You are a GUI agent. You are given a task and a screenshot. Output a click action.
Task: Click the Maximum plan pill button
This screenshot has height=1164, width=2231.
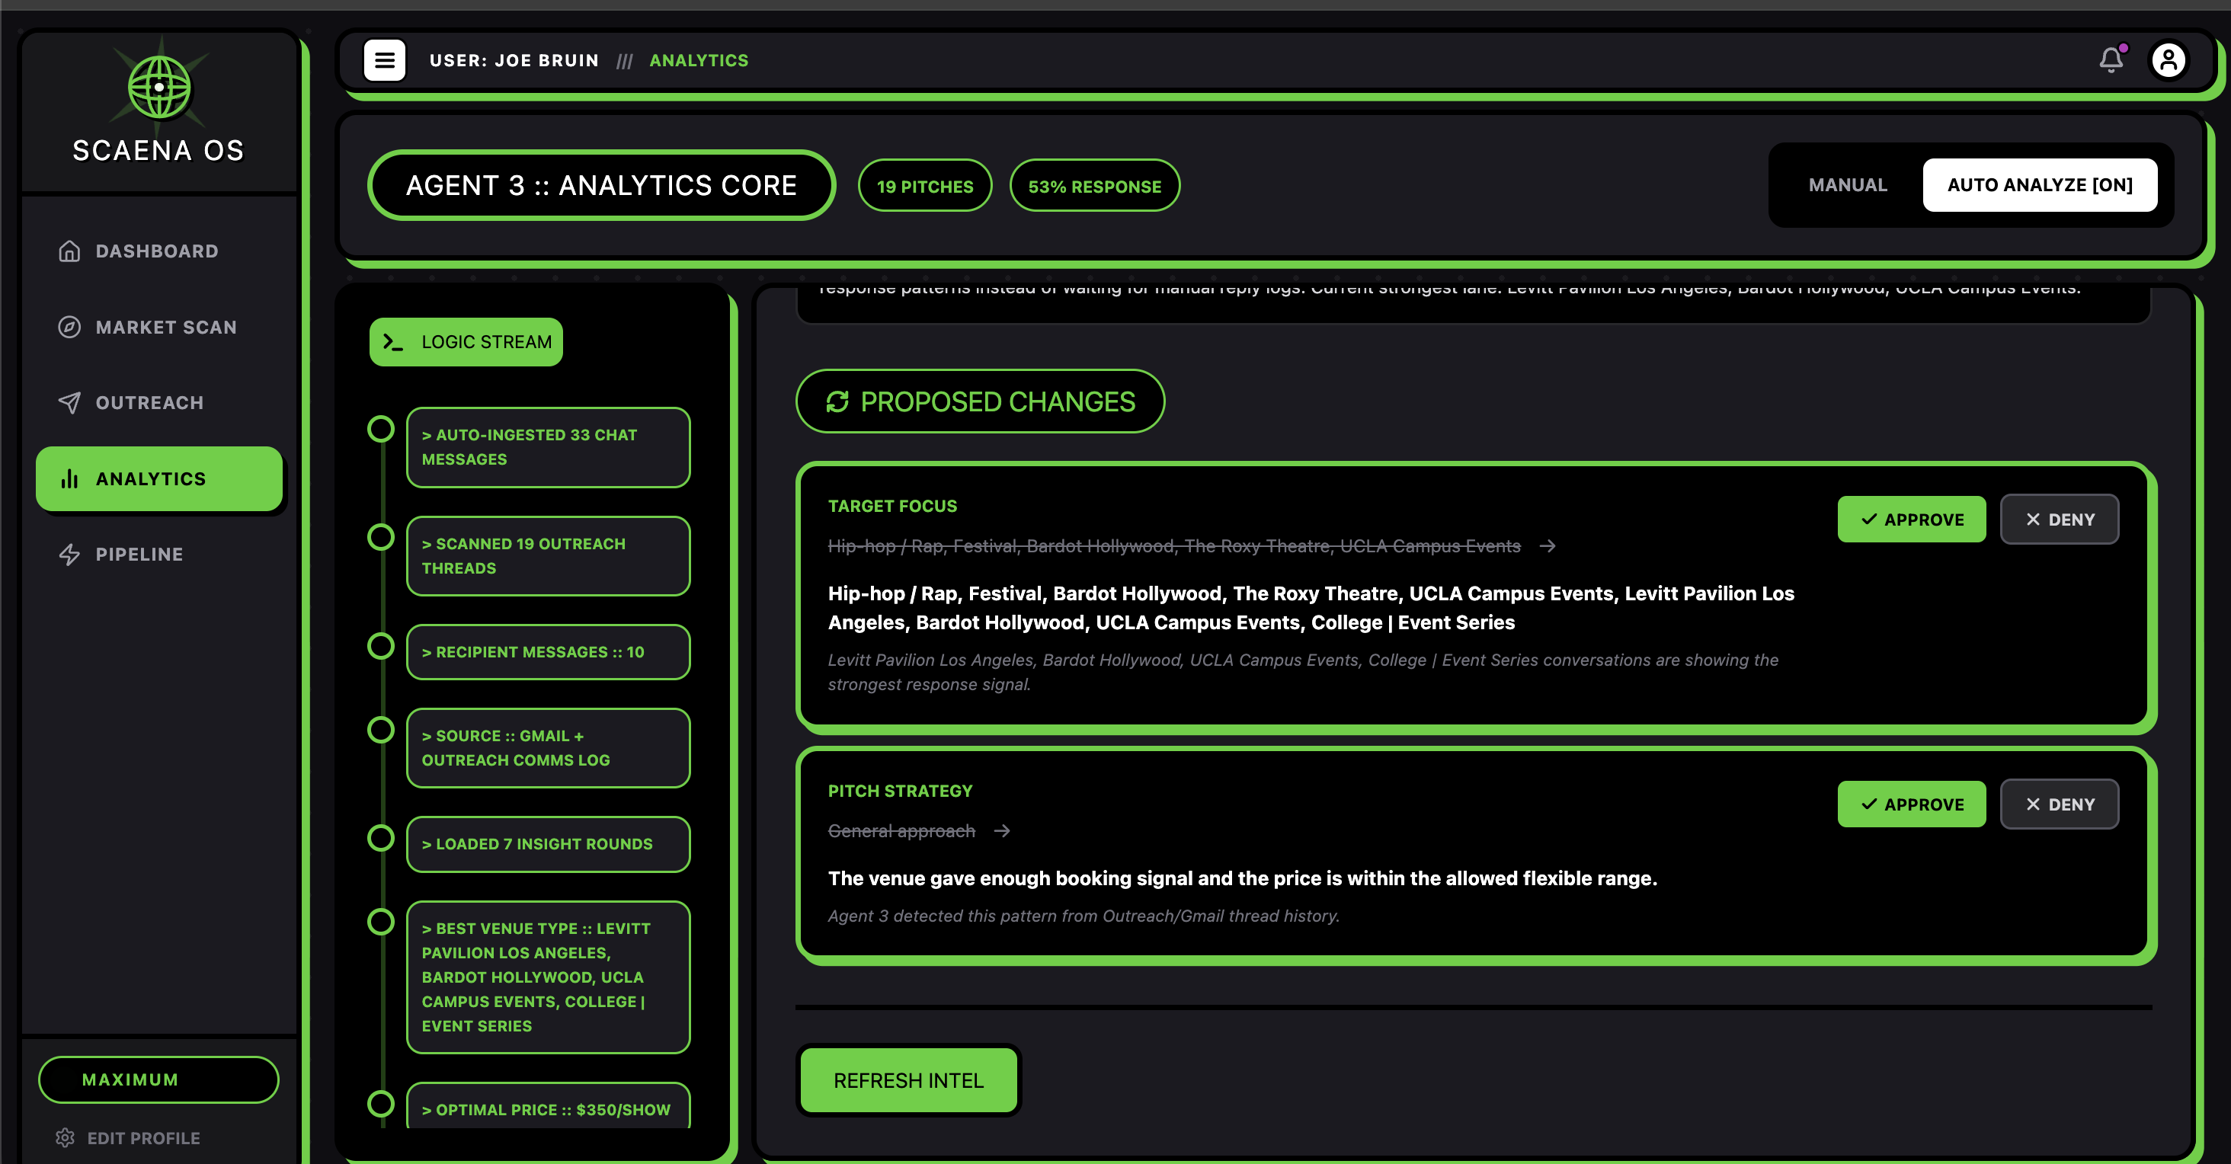click(x=158, y=1080)
